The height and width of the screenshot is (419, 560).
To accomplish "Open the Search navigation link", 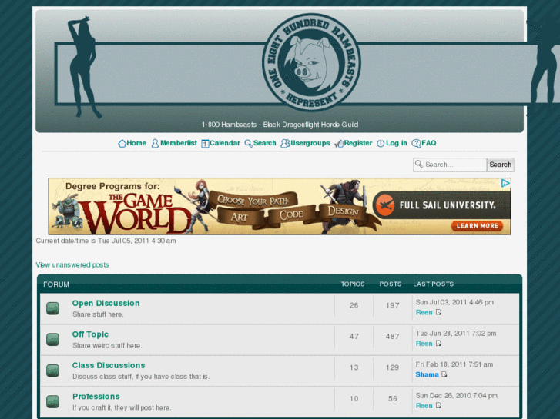I will [x=264, y=143].
